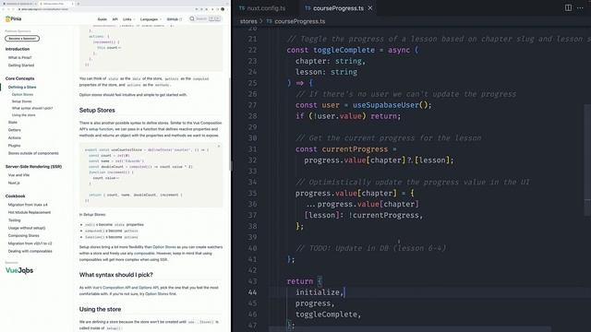Open the browser profile avatar

coord(223,9)
